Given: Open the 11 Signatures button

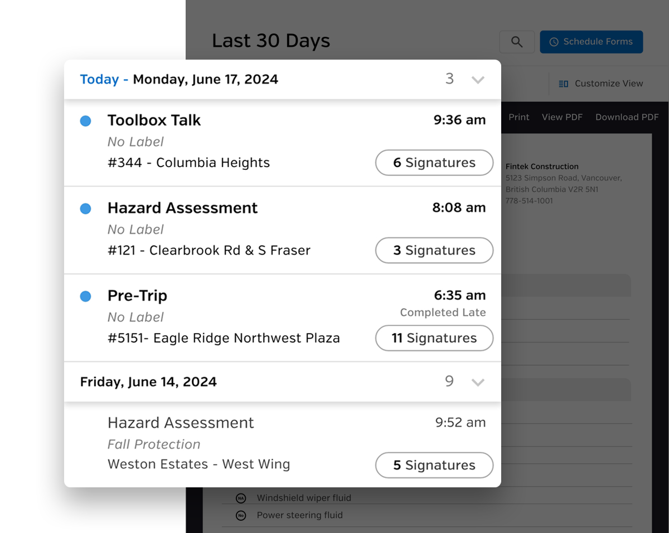Looking at the screenshot, I should 434,338.
